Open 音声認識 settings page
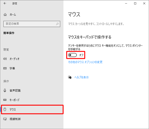This screenshot has height=129, width=149. (32, 90)
